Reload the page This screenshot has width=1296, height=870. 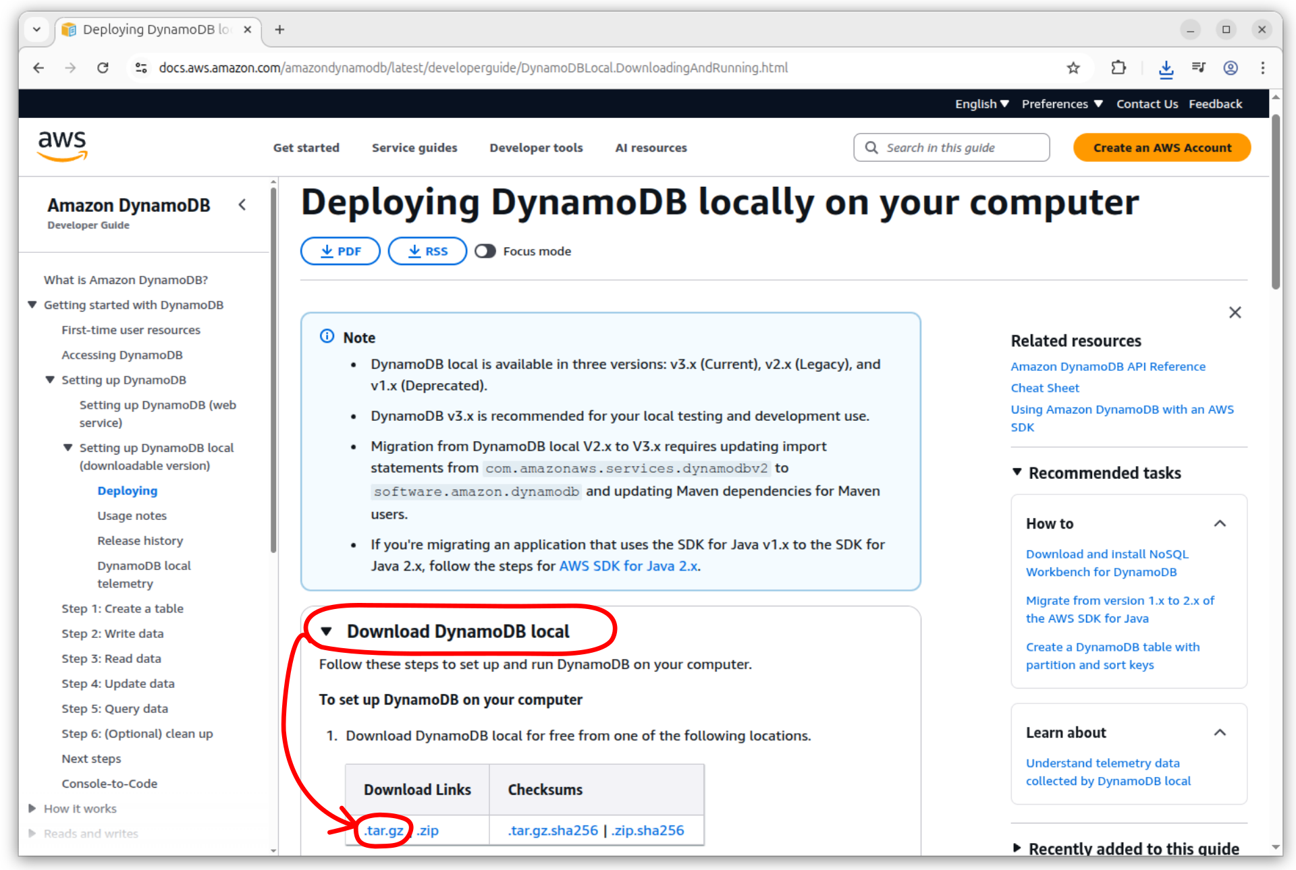[x=103, y=67]
